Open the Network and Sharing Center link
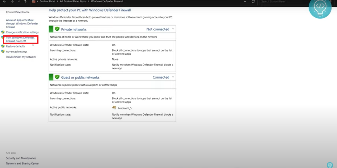Screen dimensions: 337x168 pyautogui.click(x=22, y=163)
